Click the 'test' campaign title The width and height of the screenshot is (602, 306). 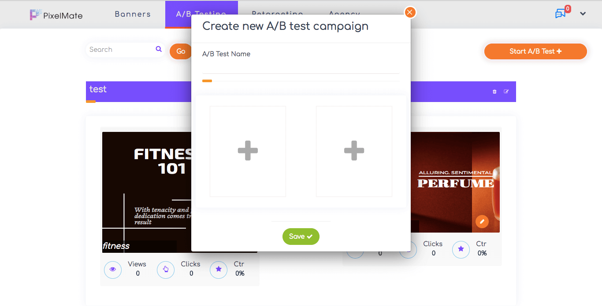tap(98, 89)
